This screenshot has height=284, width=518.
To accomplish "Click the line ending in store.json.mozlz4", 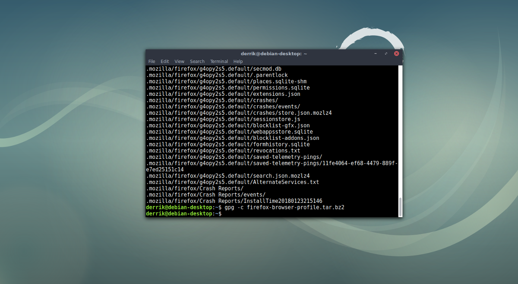I will pos(239,113).
